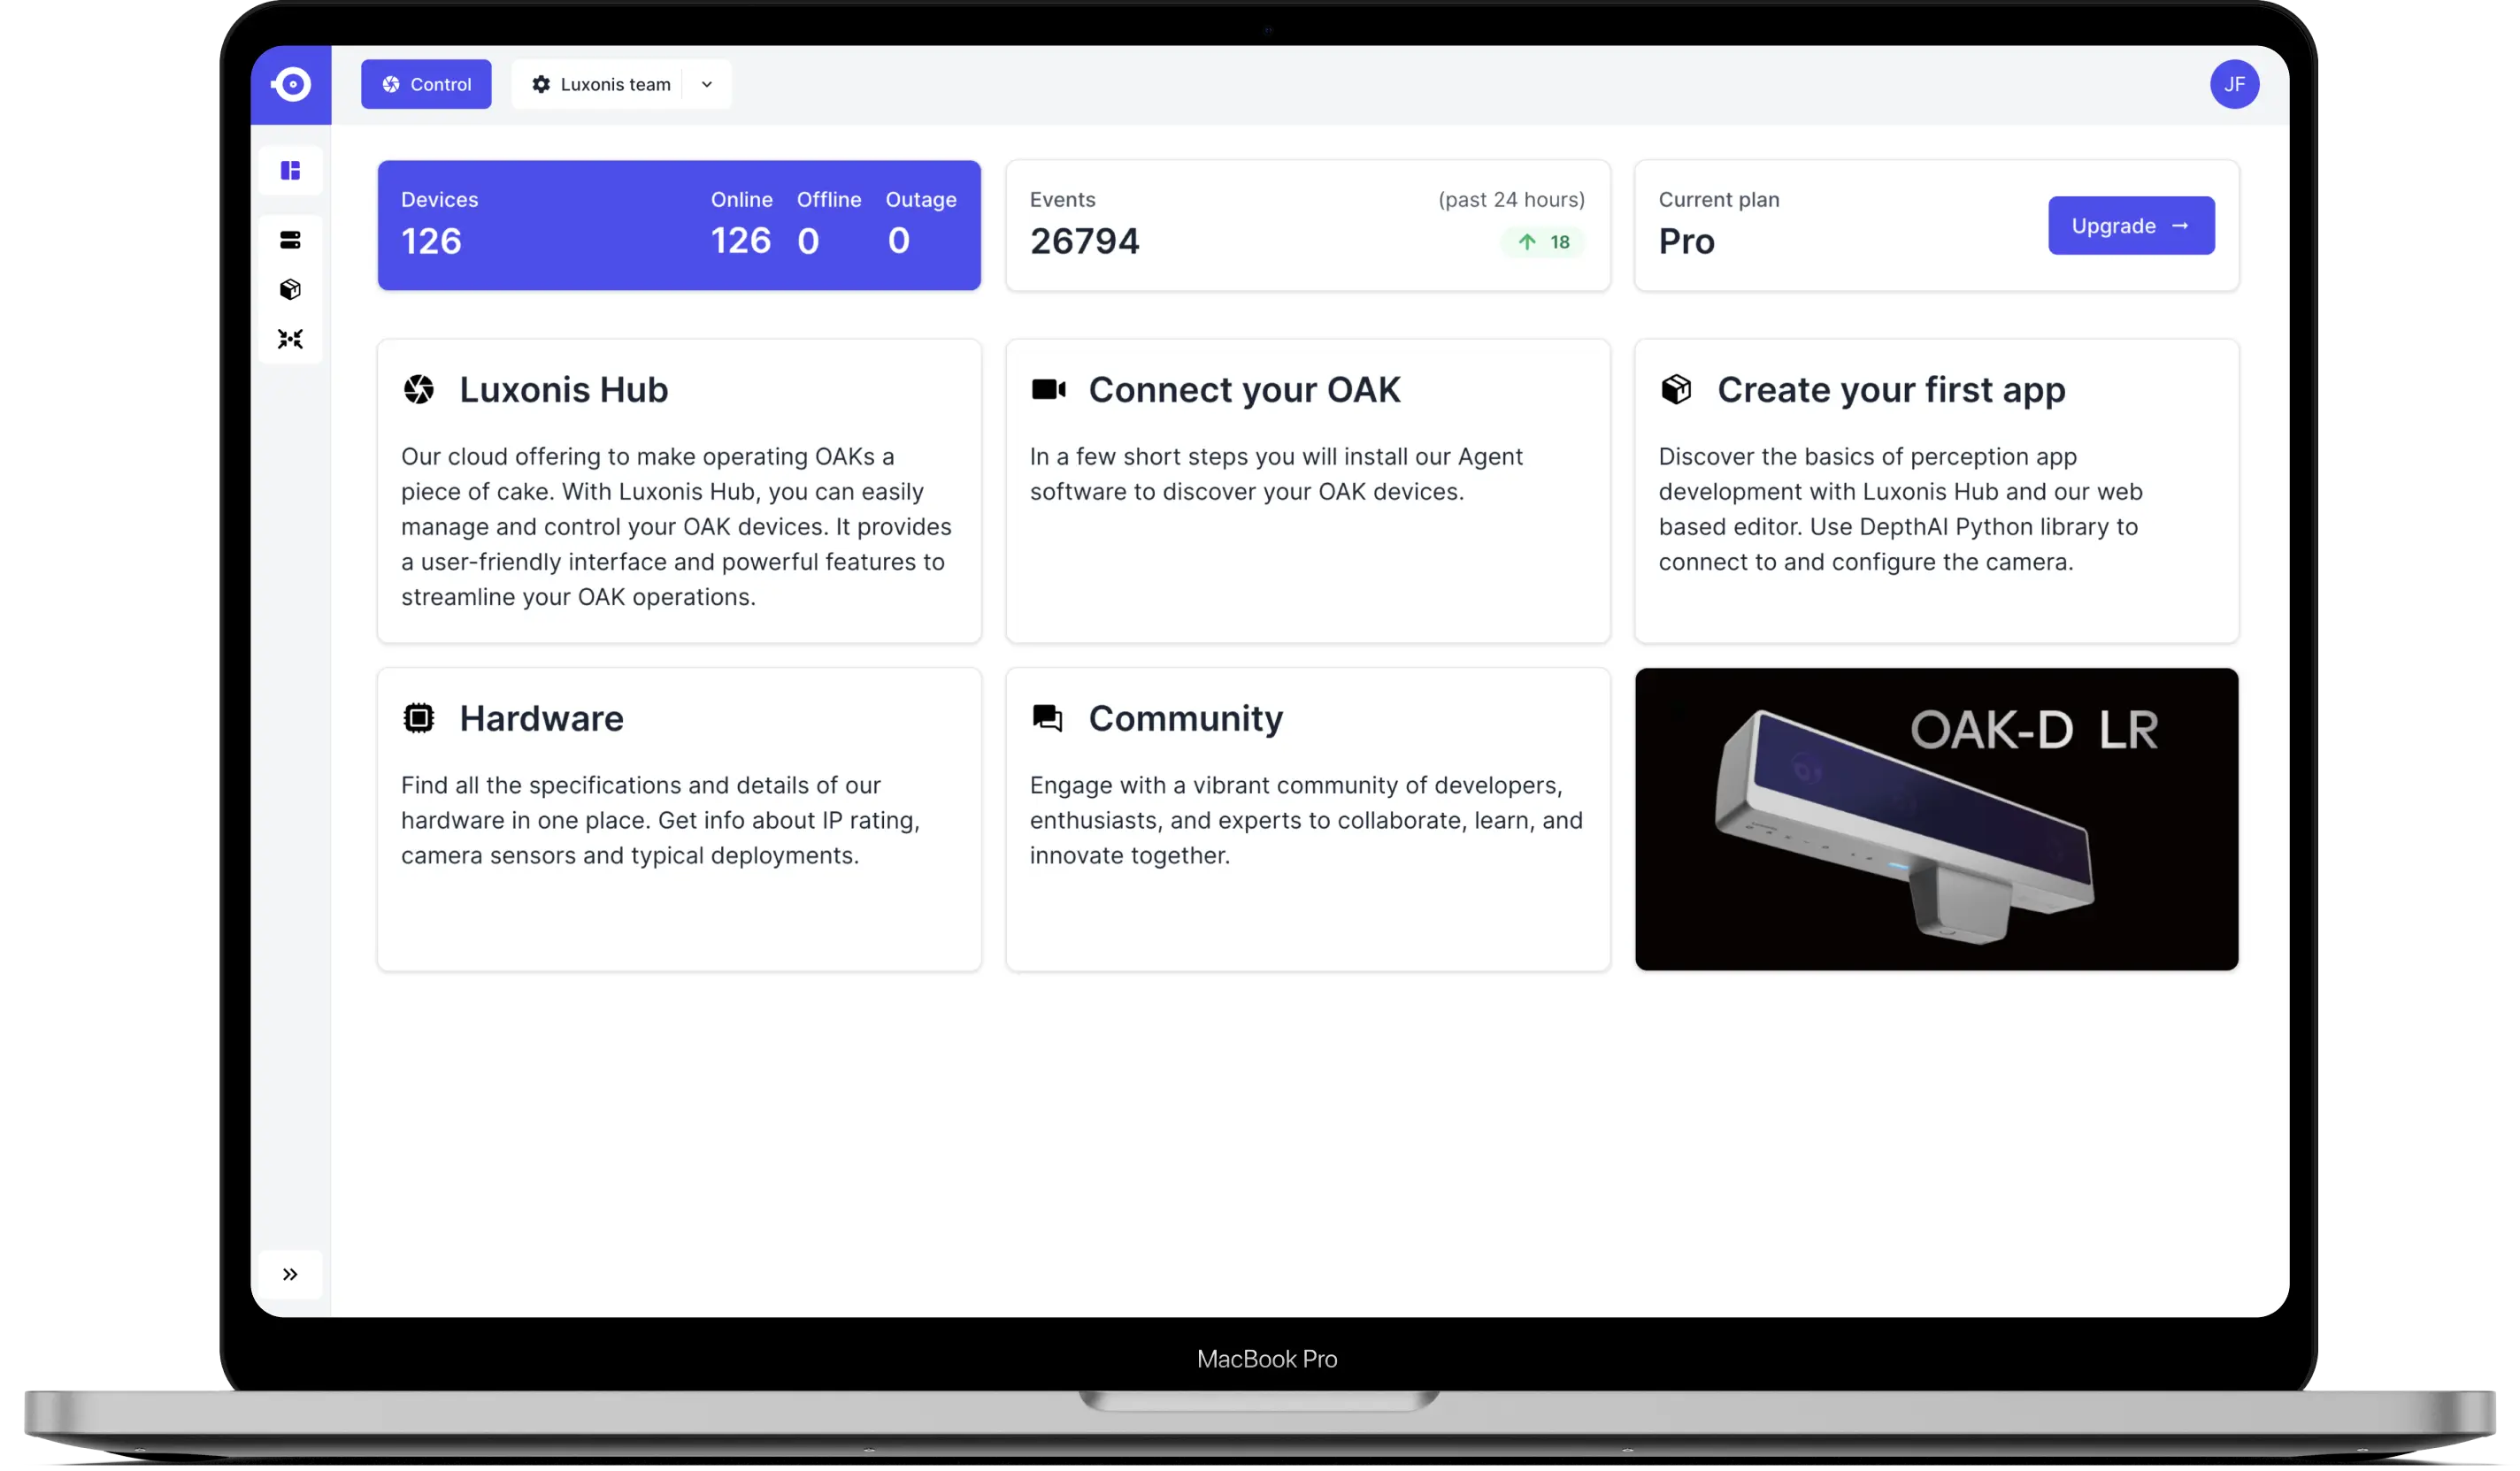Click the Luxonis logo icon in sidebar
The width and height of the screenshot is (2520, 1471).
click(x=289, y=84)
